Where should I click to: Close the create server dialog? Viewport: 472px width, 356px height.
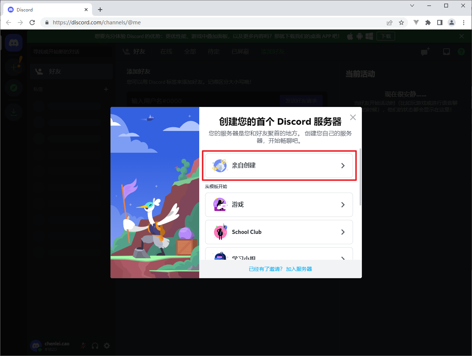353,117
